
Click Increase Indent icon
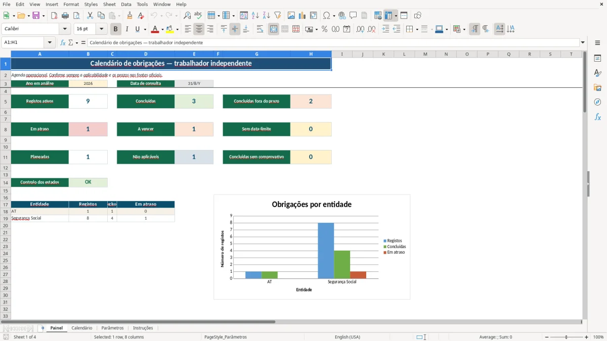(385, 29)
